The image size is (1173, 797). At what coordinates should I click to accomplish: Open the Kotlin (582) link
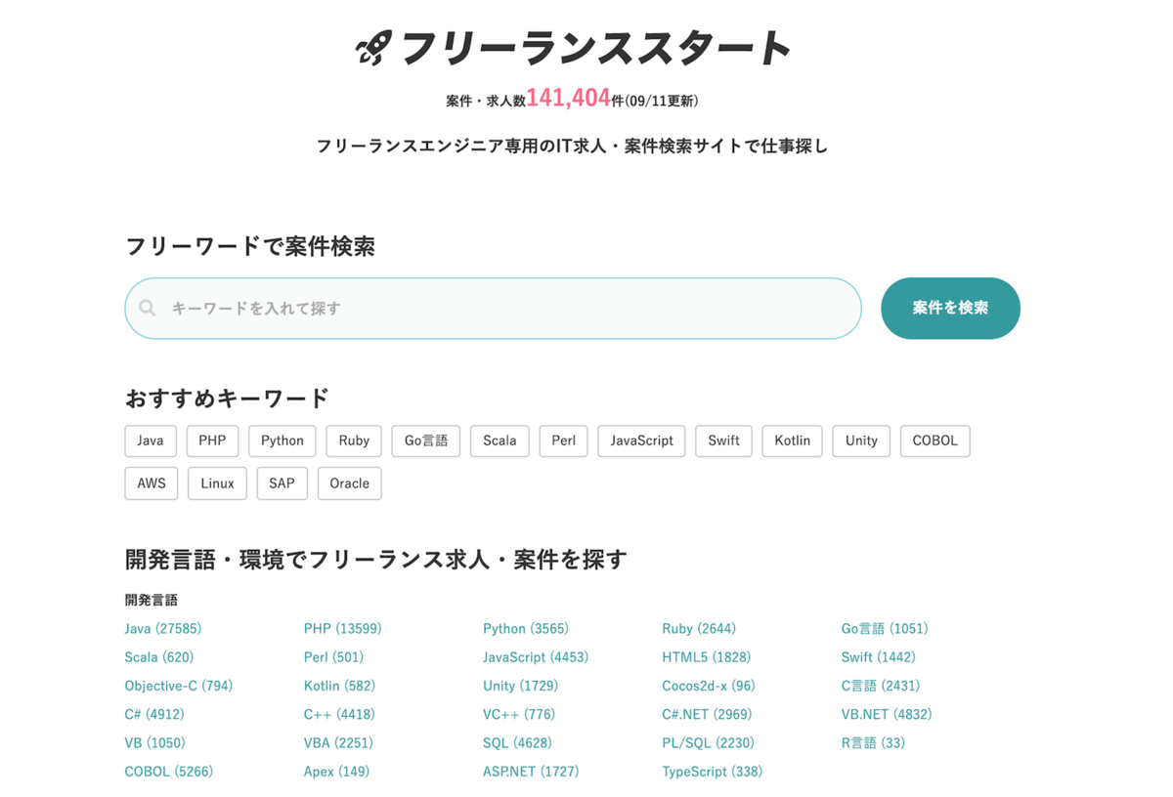click(x=339, y=686)
